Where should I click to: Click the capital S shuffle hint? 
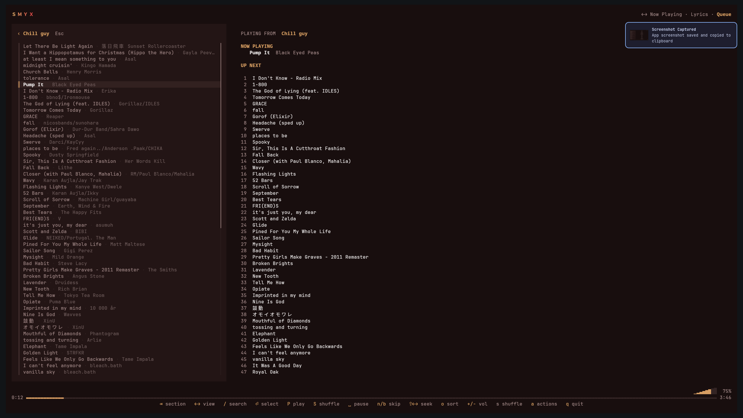pyautogui.click(x=327, y=404)
